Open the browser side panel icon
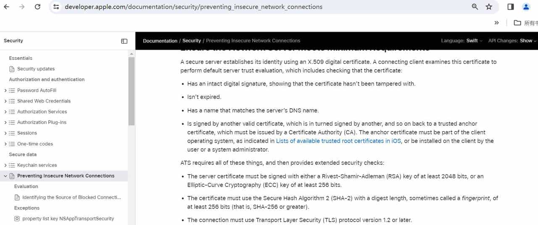538x225 pixels. click(x=511, y=7)
